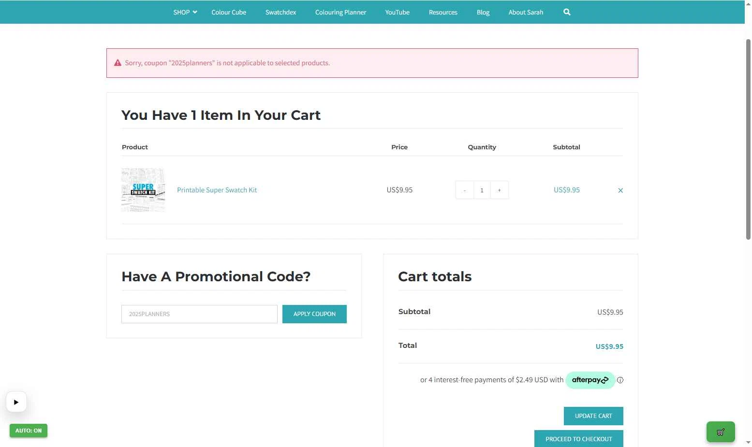The width and height of the screenshot is (752, 447).
Task: Visit the YouTube menu link
Action: (397, 12)
